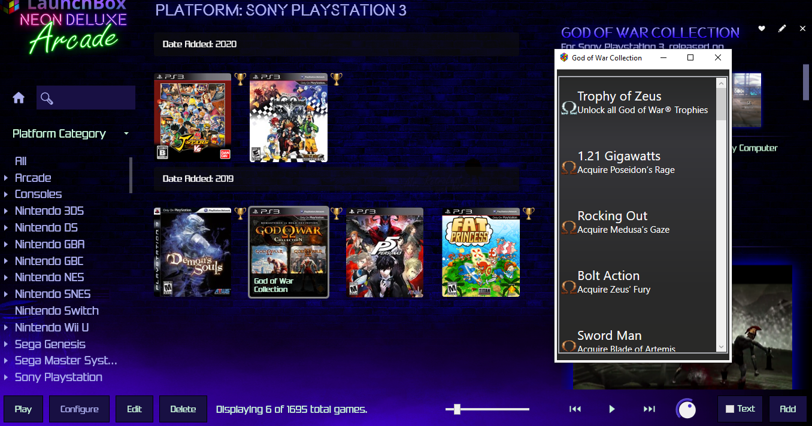Select Nintendo SNES in the platform list
The width and height of the screenshot is (812, 426).
[53, 294]
